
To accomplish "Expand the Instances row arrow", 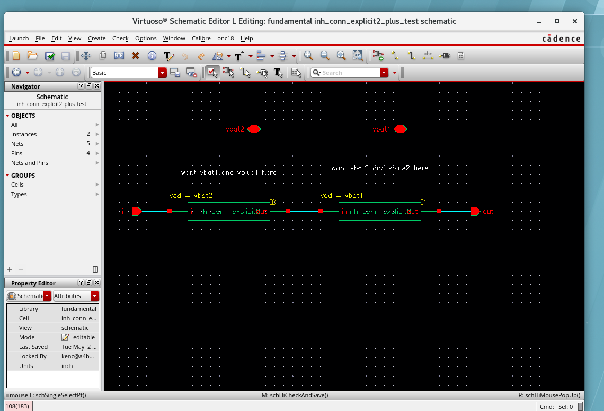I will click(x=97, y=134).
